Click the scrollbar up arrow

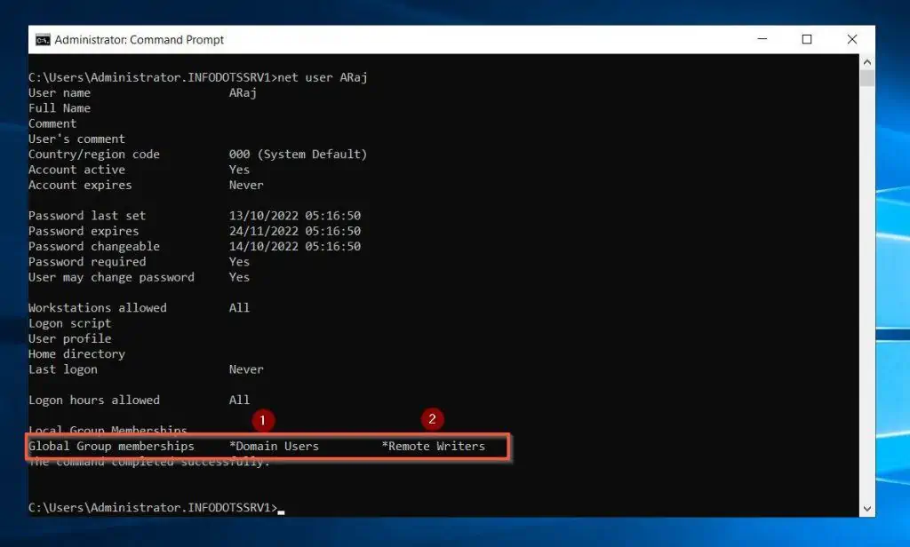[x=867, y=62]
